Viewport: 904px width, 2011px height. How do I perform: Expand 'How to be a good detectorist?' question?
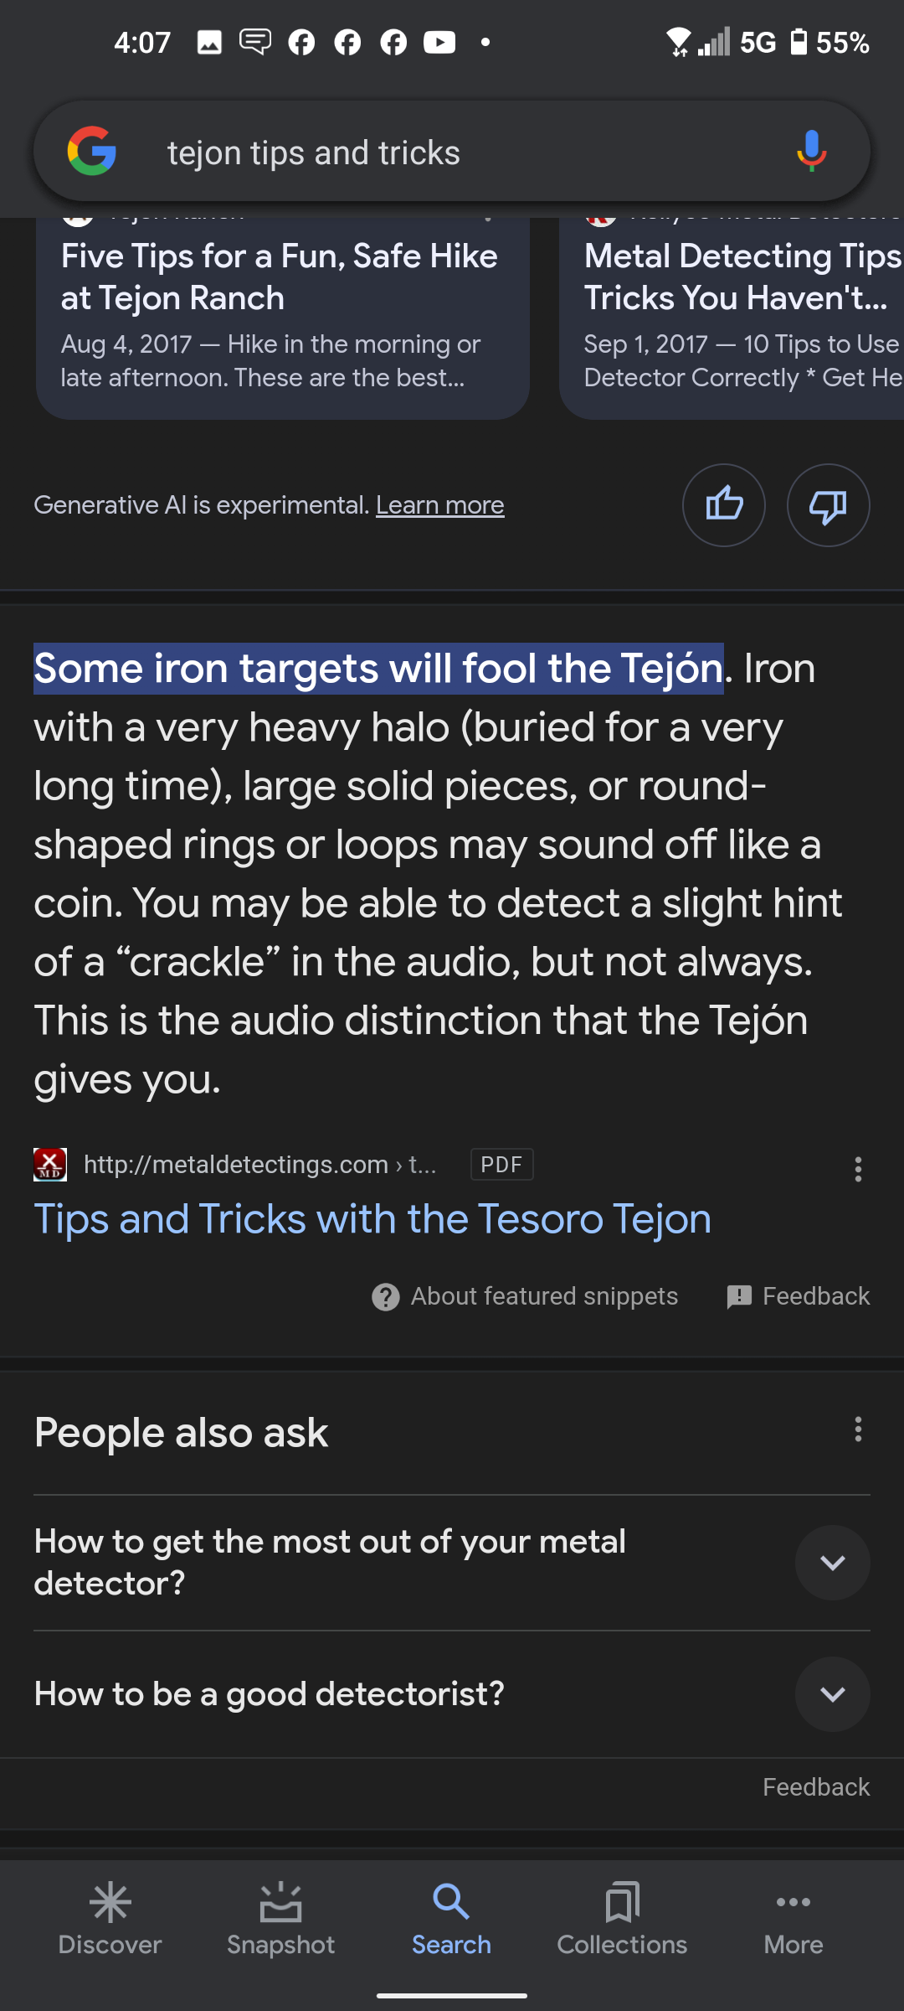(452, 1694)
